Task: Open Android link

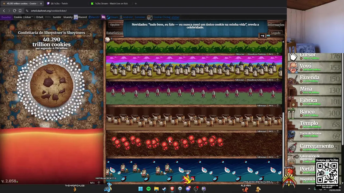Action: click(126, 17)
